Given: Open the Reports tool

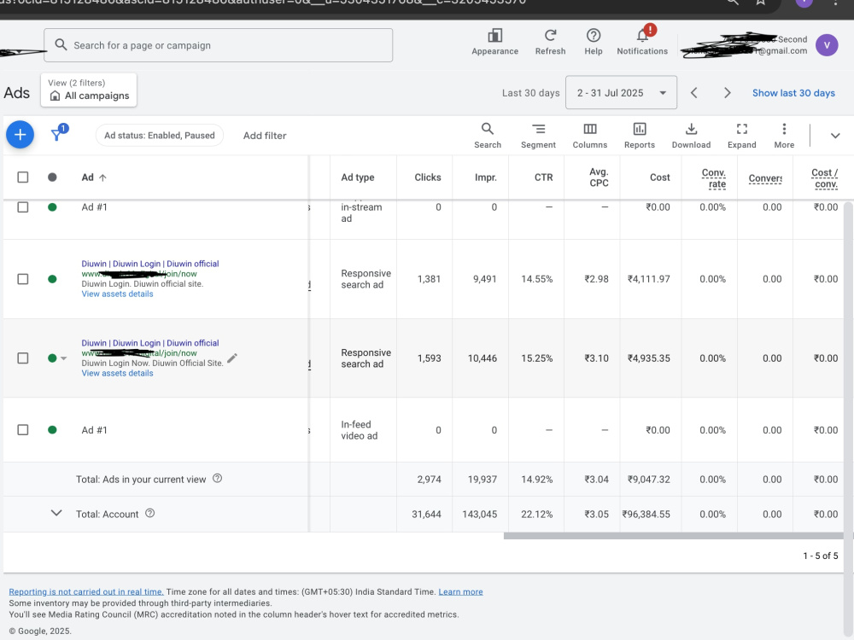Looking at the screenshot, I should click(640, 129).
